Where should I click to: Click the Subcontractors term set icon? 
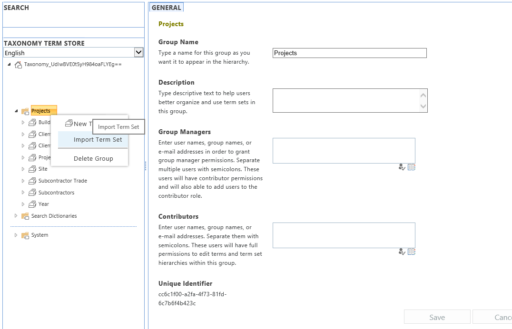tap(32, 193)
